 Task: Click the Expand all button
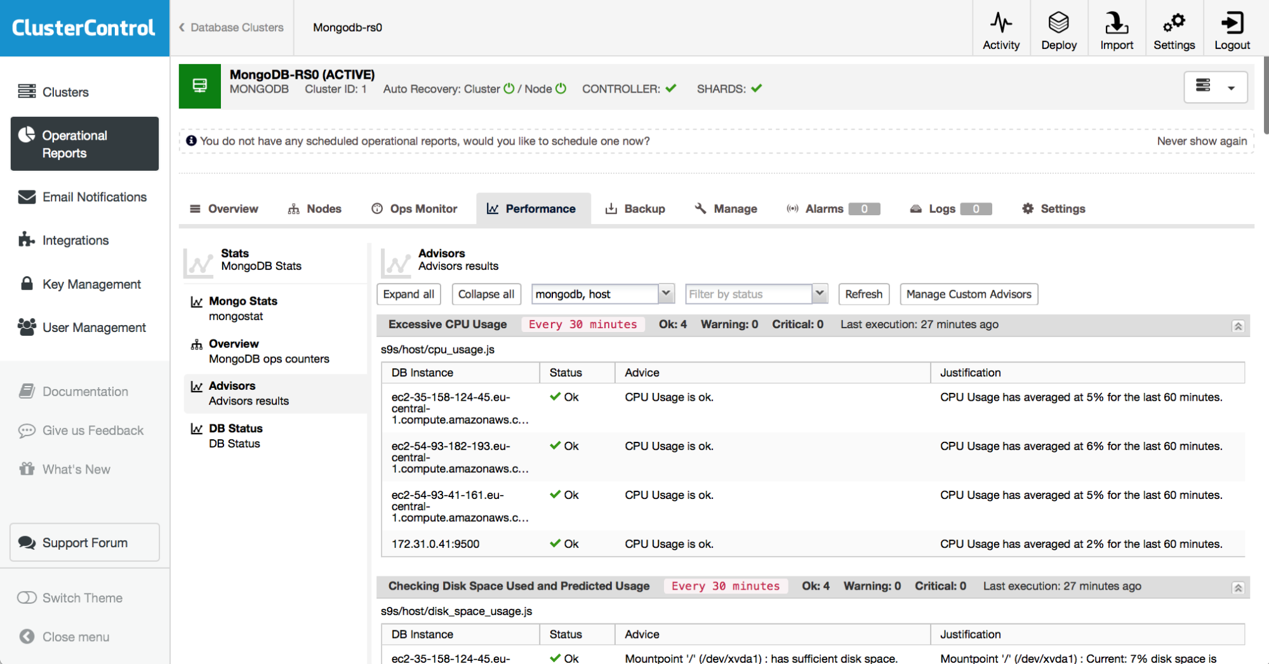coord(409,294)
